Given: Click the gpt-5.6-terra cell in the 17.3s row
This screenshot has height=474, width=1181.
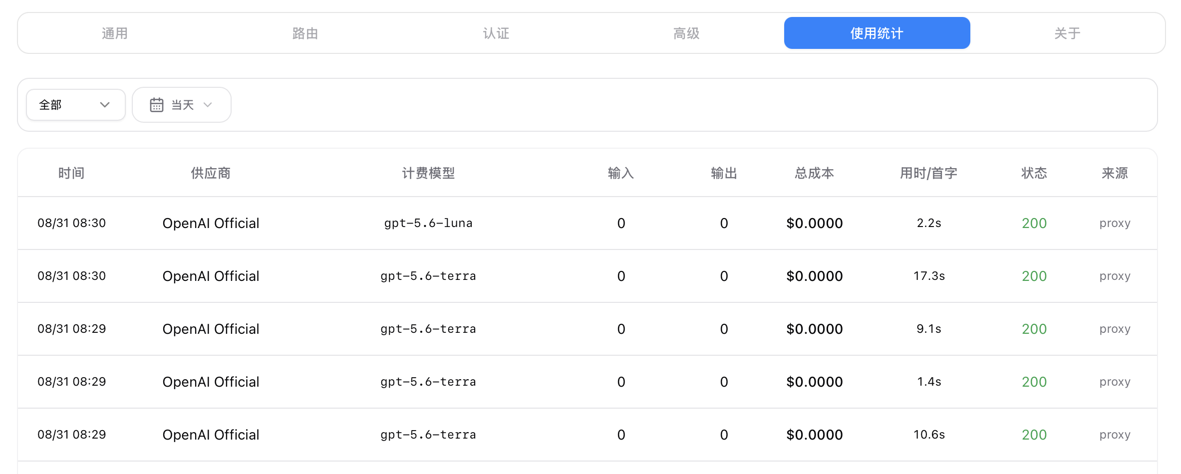Looking at the screenshot, I should 428,276.
